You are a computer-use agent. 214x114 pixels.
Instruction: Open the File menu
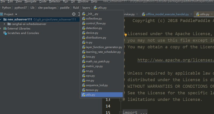click(x=3, y=2)
